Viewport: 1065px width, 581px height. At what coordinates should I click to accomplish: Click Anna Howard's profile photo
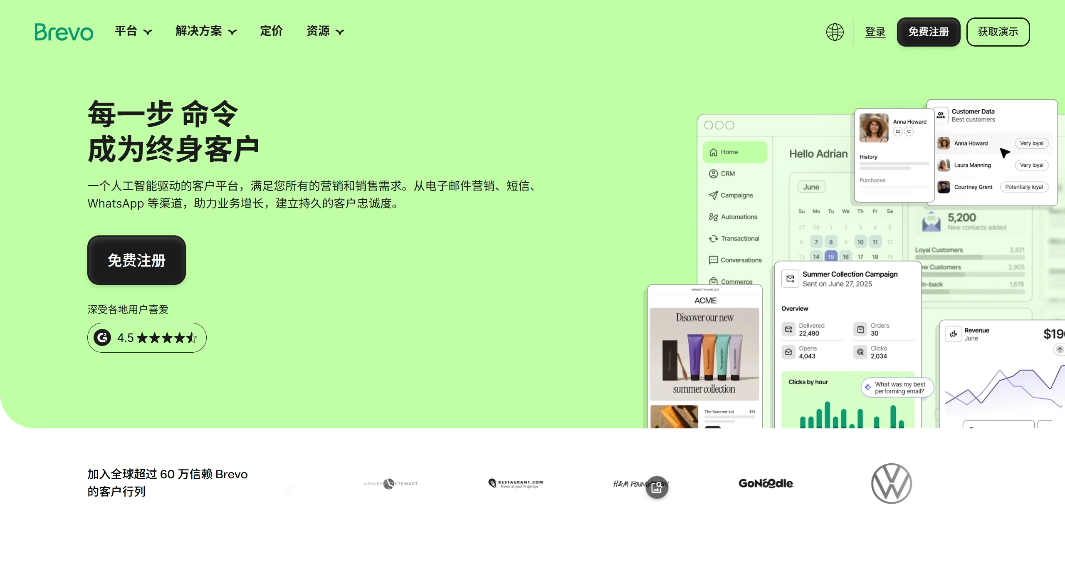point(874,128)
